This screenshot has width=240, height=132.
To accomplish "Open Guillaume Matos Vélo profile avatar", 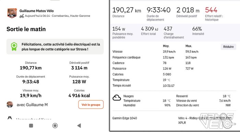I will coord(12,13).
